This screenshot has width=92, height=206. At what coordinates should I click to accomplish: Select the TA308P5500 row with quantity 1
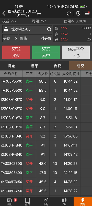46,90
